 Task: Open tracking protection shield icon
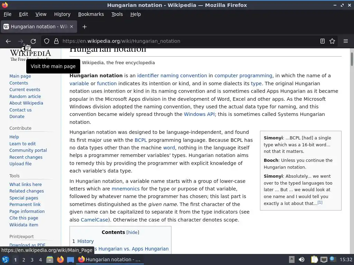point(47,41)
